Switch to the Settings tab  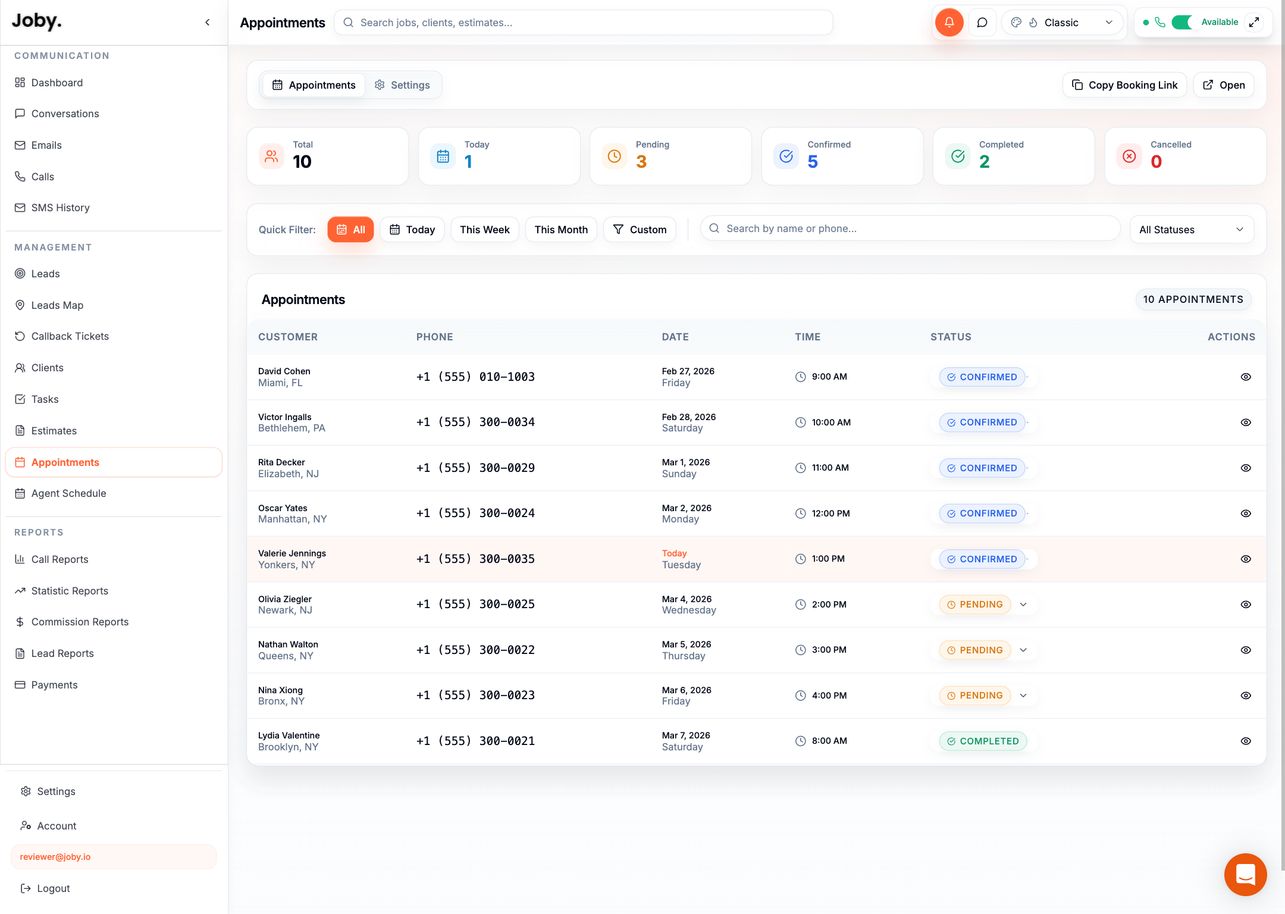pyautogui.click(x=402, y=85)
